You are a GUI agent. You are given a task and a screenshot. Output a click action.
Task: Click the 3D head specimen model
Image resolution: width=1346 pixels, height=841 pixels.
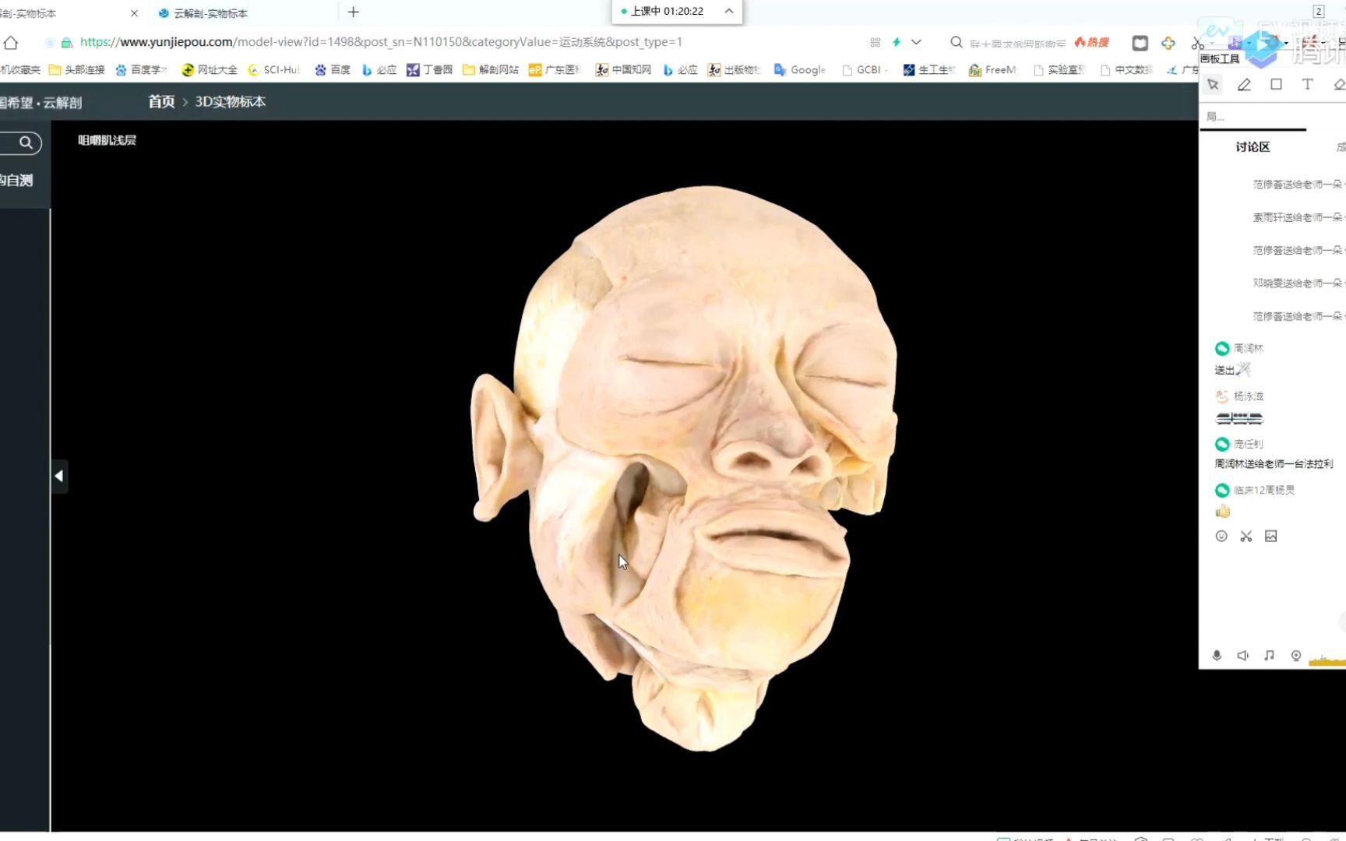685,467
